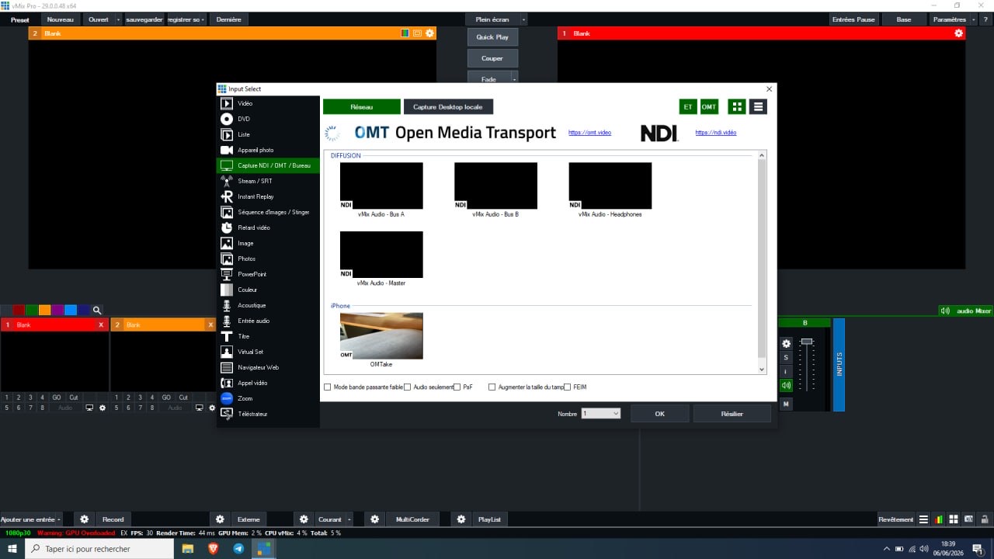Switch to grid thumbnail view in Input Select
Viewport: 994px width, 559px height.
point(737,106)
